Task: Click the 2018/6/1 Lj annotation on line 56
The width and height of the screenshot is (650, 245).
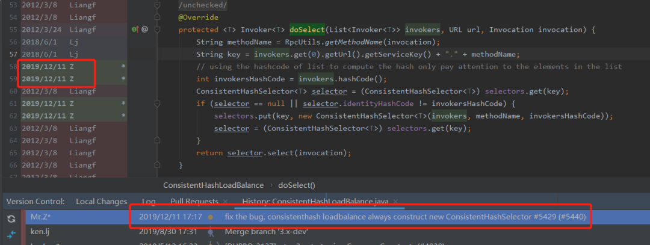Action: 50,42
